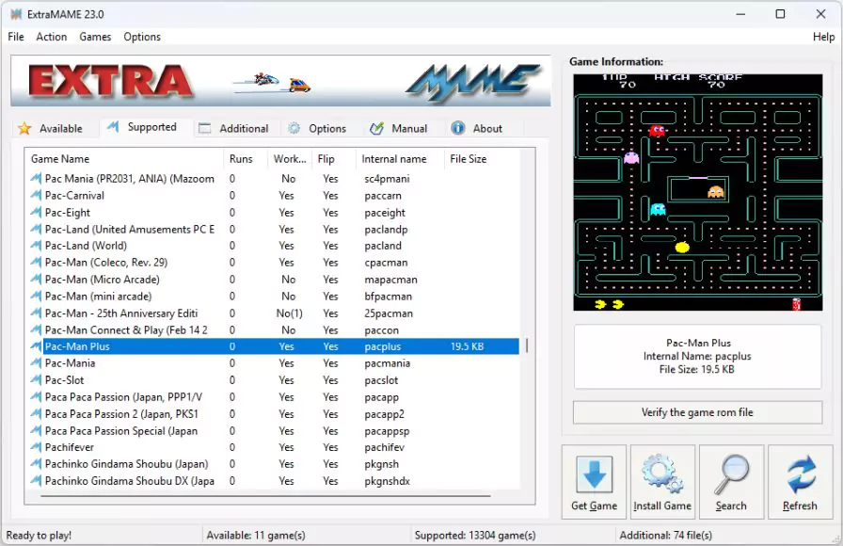The height and width of the screenshot is (546, 843).
Task: Click the info icon on About tab
Action: tap(458, 128)
